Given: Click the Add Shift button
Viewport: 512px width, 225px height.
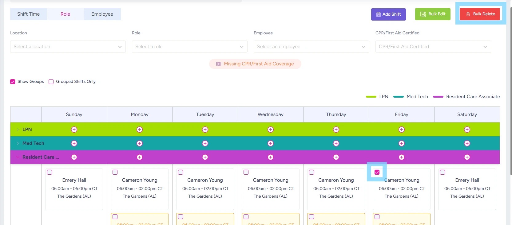Looking at the screenshot, I should [x=388, y=14].
